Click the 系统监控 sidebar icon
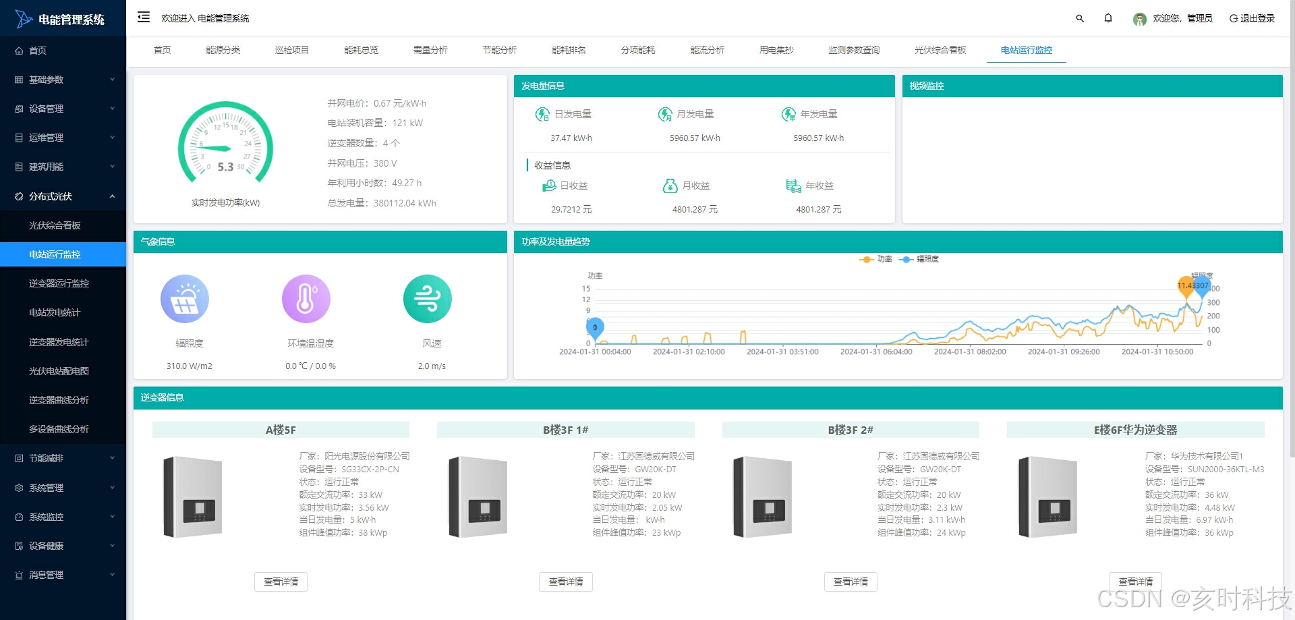Screen dimensions: 1295x620 [x=19, y=517]
